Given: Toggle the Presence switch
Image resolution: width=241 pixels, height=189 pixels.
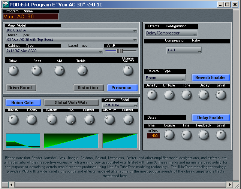Looking at the screenshot, I should click(x=121, y=88).
